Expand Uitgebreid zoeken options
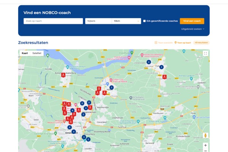Image resolution: width=228 pixels, height=152 pixels. click(193, 29)
